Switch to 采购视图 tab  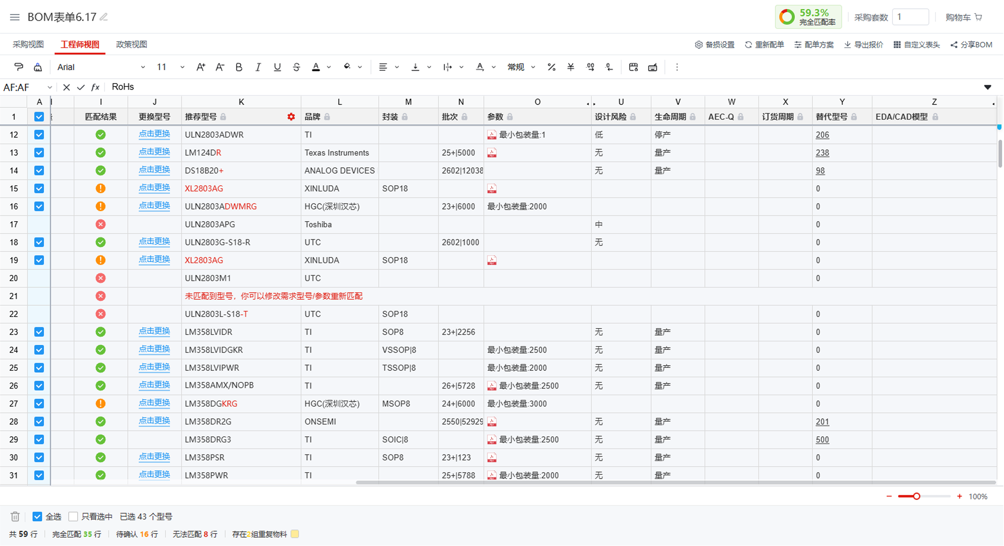point(28,44)
